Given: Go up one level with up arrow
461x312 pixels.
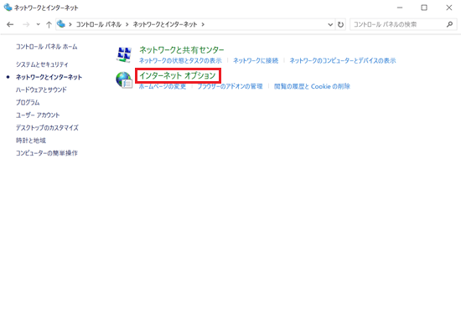Looking at the screenshot, I should click(x=49, y=24).
